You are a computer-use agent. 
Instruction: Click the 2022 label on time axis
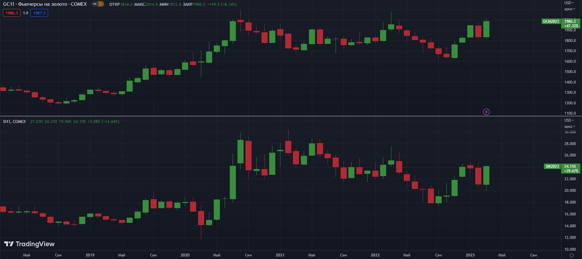(x=375, y=255)
